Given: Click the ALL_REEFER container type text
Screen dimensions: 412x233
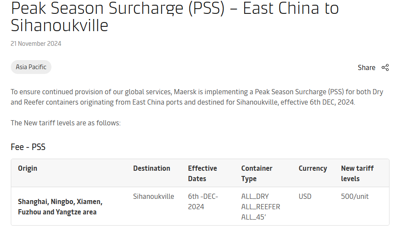Looking at the screenshot, I should (x=260, y=207).
